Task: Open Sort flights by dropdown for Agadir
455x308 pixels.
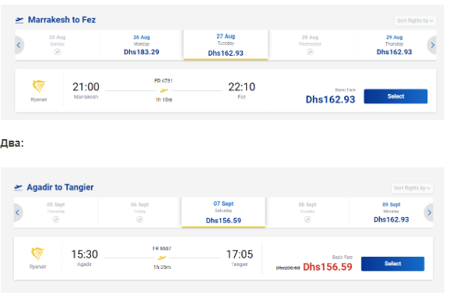Action: pos(412,188)
